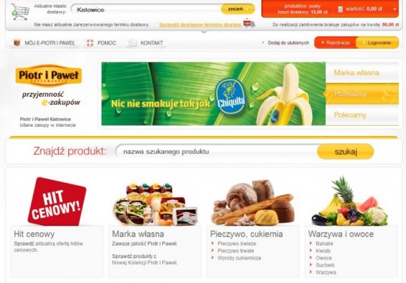Click the Chiquita banana banner
This screenshot has width=406, height=283.
point(213,94)
